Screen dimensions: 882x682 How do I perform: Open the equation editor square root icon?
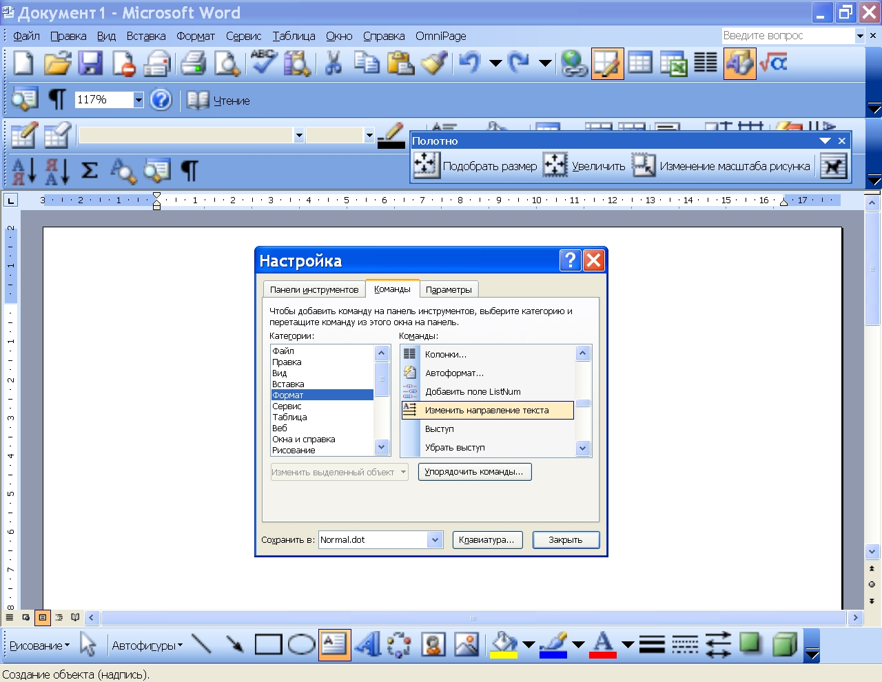pos(773,64)
